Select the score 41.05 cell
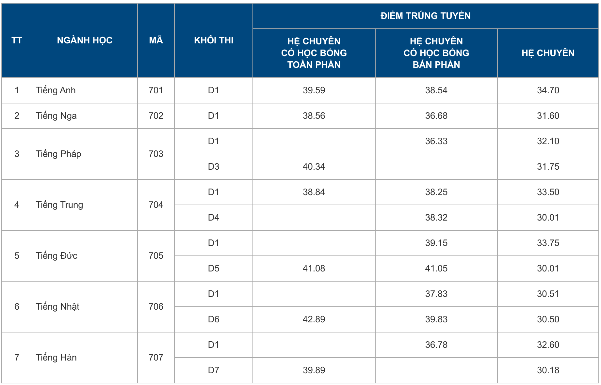Viewport: 601px width, 385px height. coord(436,269)
